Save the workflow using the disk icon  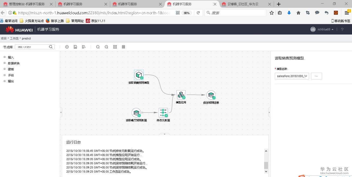(x=75, y=47)
